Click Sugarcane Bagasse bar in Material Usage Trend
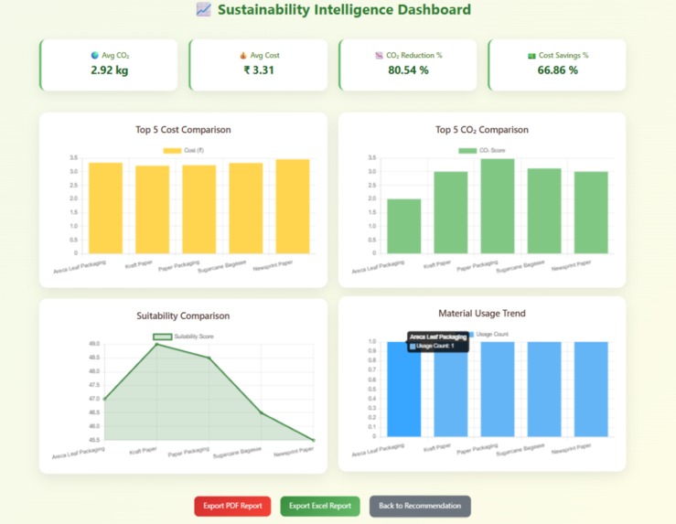Viewport: 676px width, 524px height. 544,390
